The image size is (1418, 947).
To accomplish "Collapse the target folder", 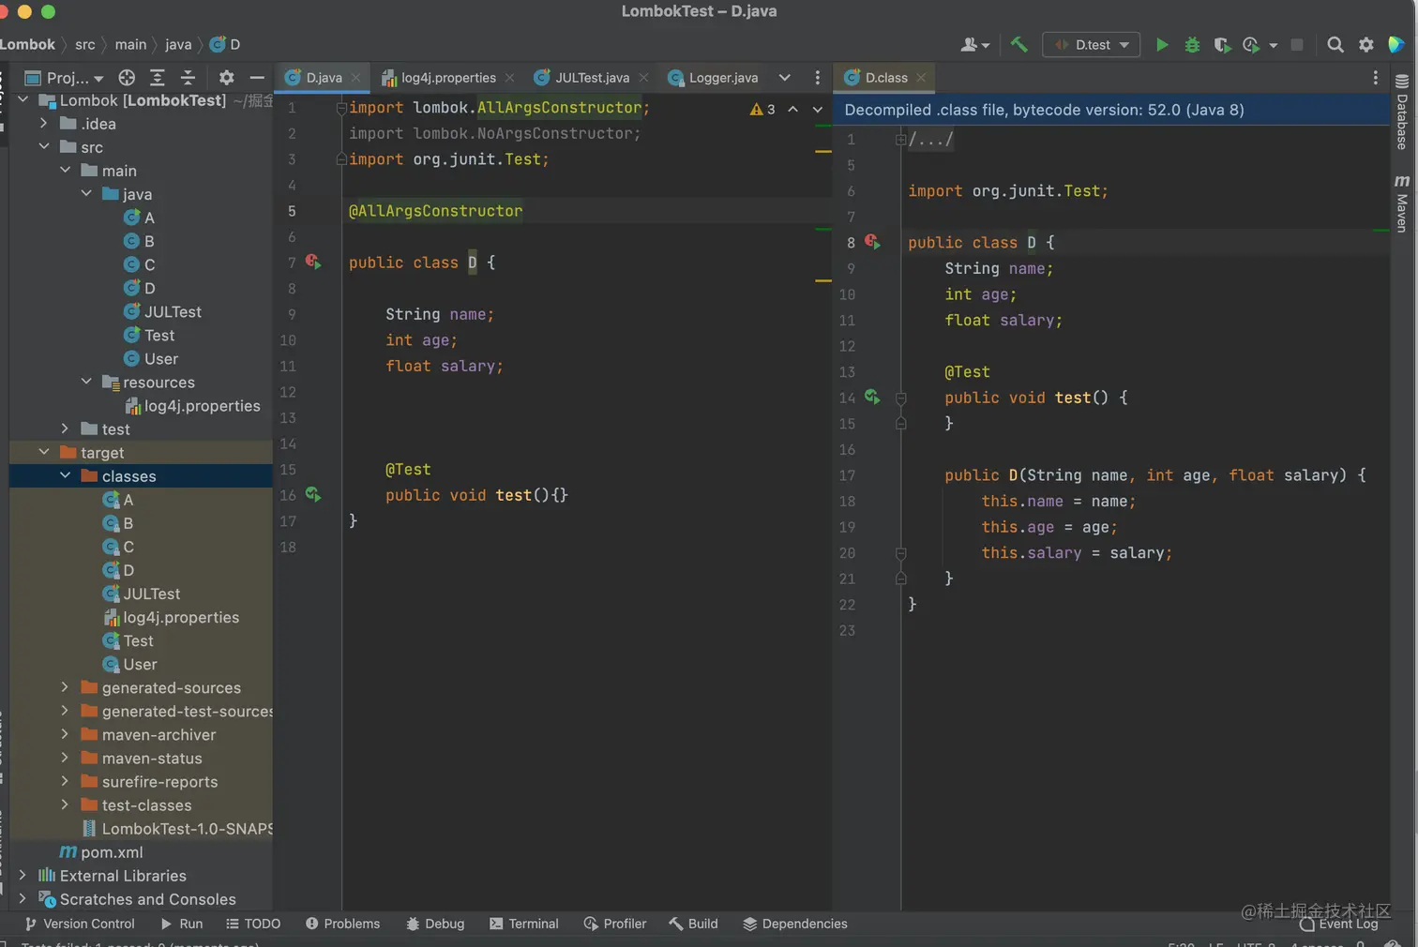I will click(x=43, y=452).
